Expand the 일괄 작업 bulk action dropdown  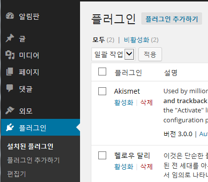point(113,54)
